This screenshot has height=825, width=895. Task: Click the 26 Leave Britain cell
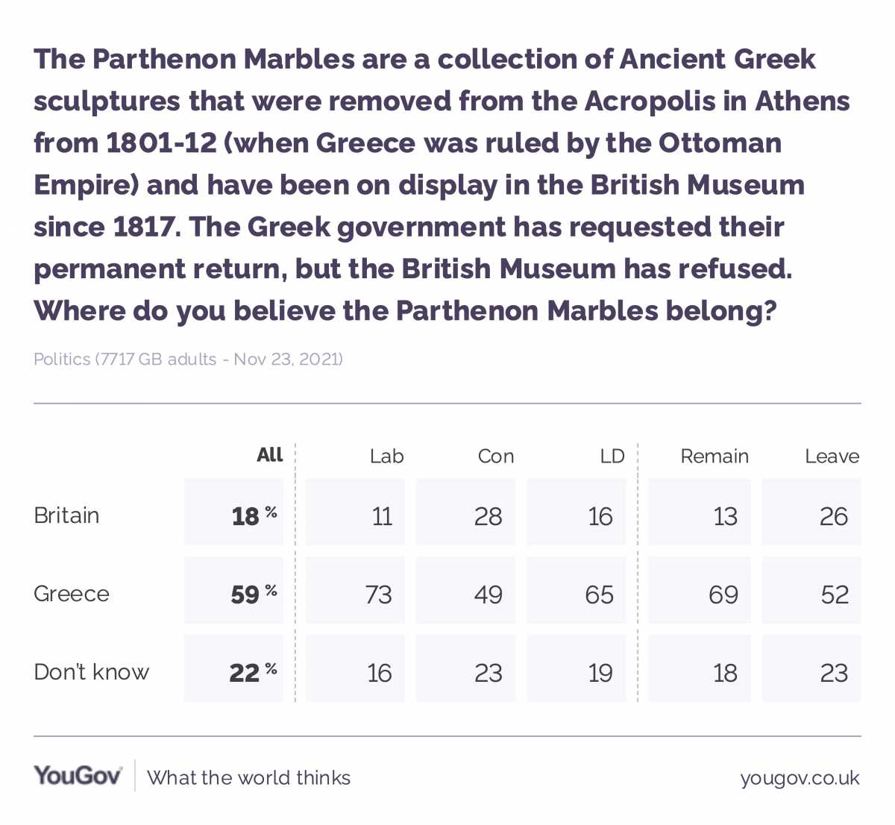811,512
